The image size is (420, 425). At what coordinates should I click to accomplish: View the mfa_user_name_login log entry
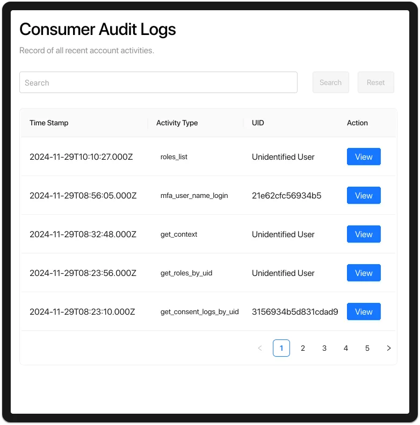364,196
